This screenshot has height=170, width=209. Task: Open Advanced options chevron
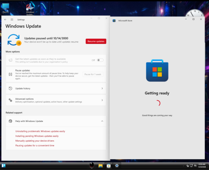[x=102, y=100]
